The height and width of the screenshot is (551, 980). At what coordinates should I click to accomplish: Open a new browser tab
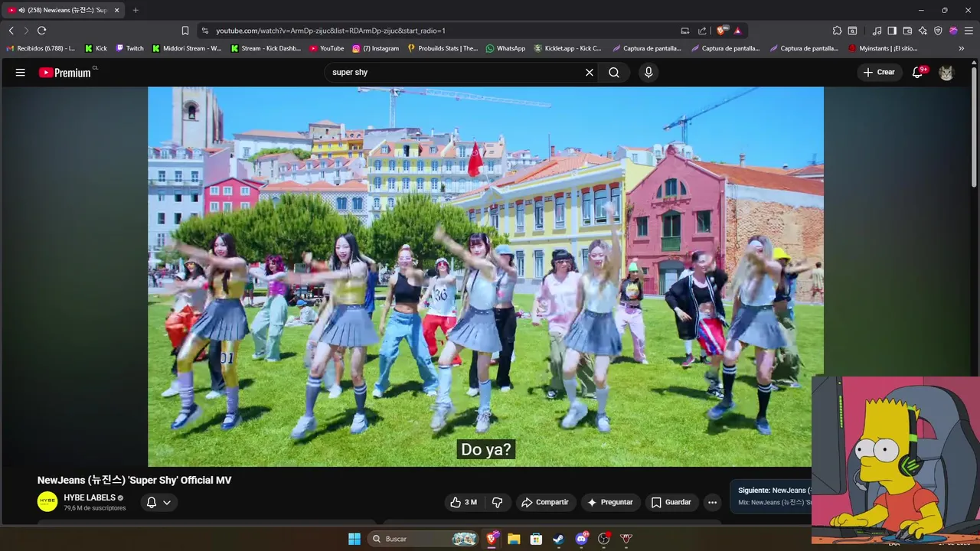(136, 10)
